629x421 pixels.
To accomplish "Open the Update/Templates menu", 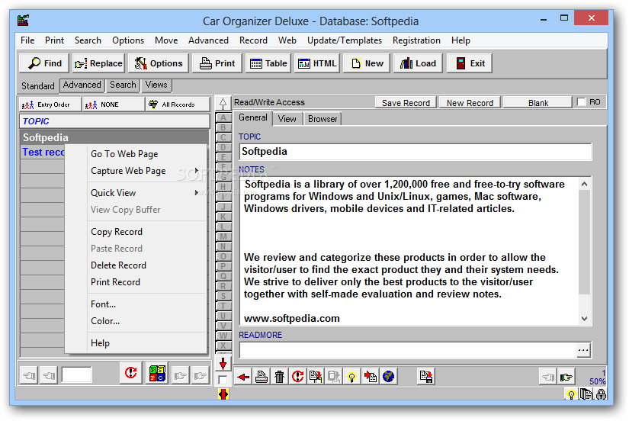I will pos(344,40).
